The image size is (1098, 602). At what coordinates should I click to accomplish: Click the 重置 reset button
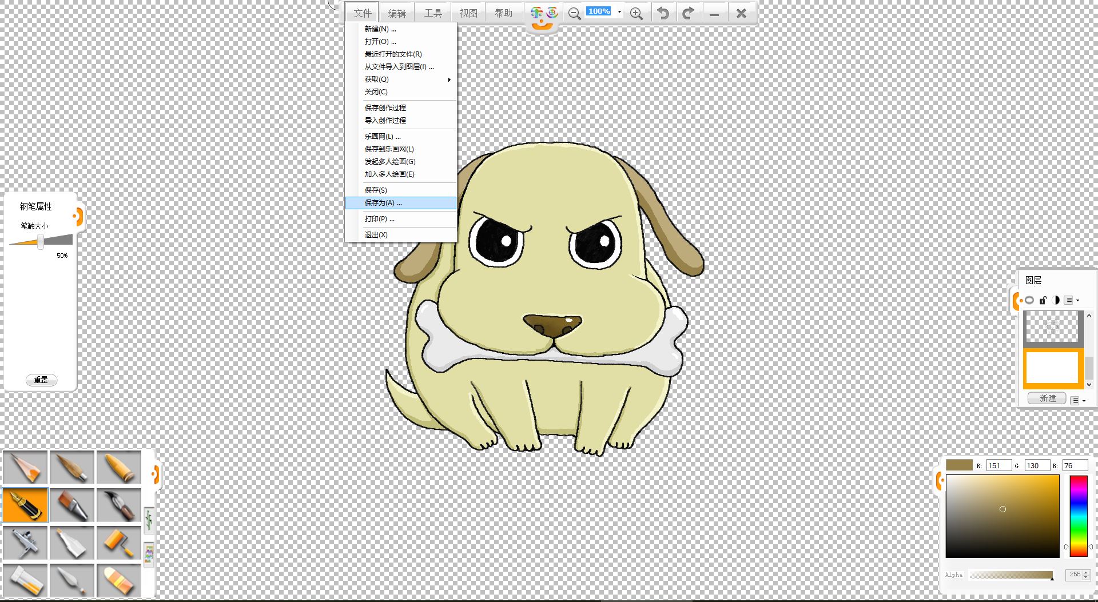tap(41, 380)
